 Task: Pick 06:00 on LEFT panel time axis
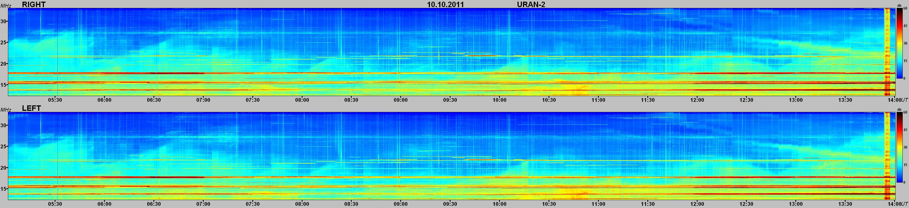pyautogui.click(x=104, y=204)
